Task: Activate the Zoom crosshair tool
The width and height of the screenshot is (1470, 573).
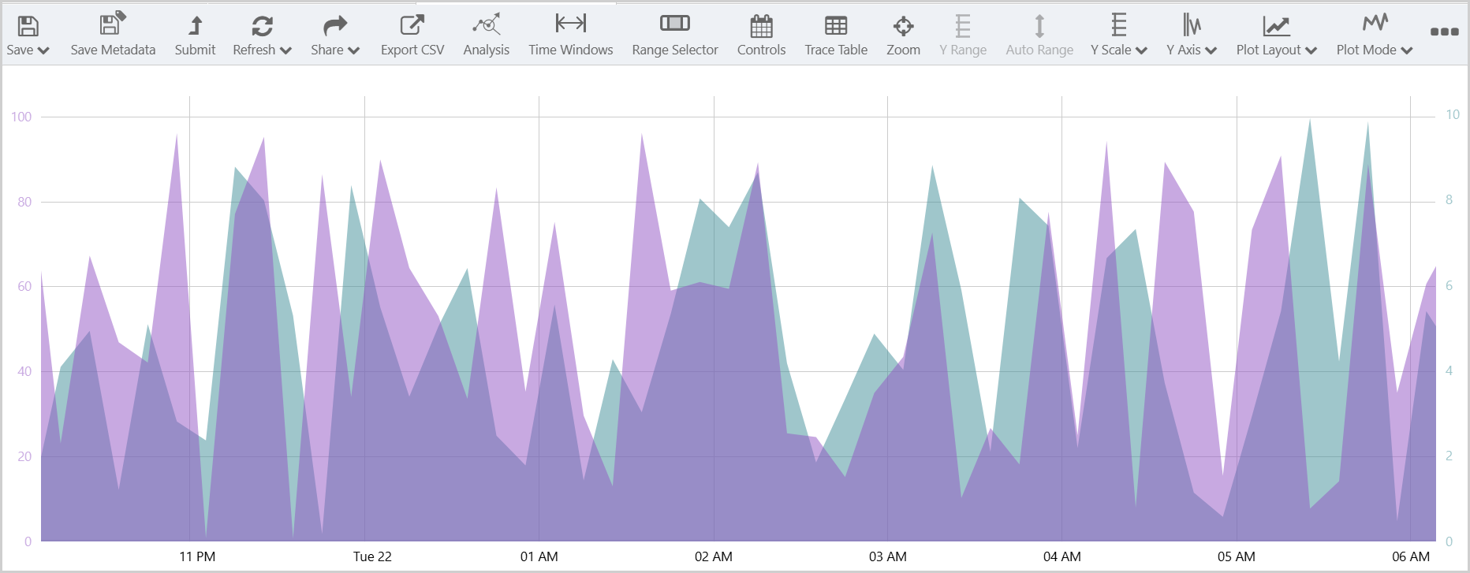Action: [903, 26]
